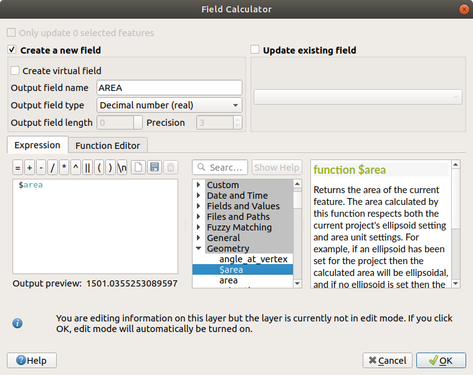Switch to the Function Editor tab
The height and width of the screenshot is (375, 473).
click(x=108, y=146)
